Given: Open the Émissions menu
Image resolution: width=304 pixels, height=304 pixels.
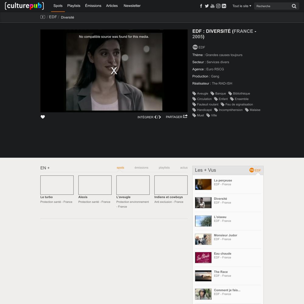Looking at the screenshot, I should (93, 6).
